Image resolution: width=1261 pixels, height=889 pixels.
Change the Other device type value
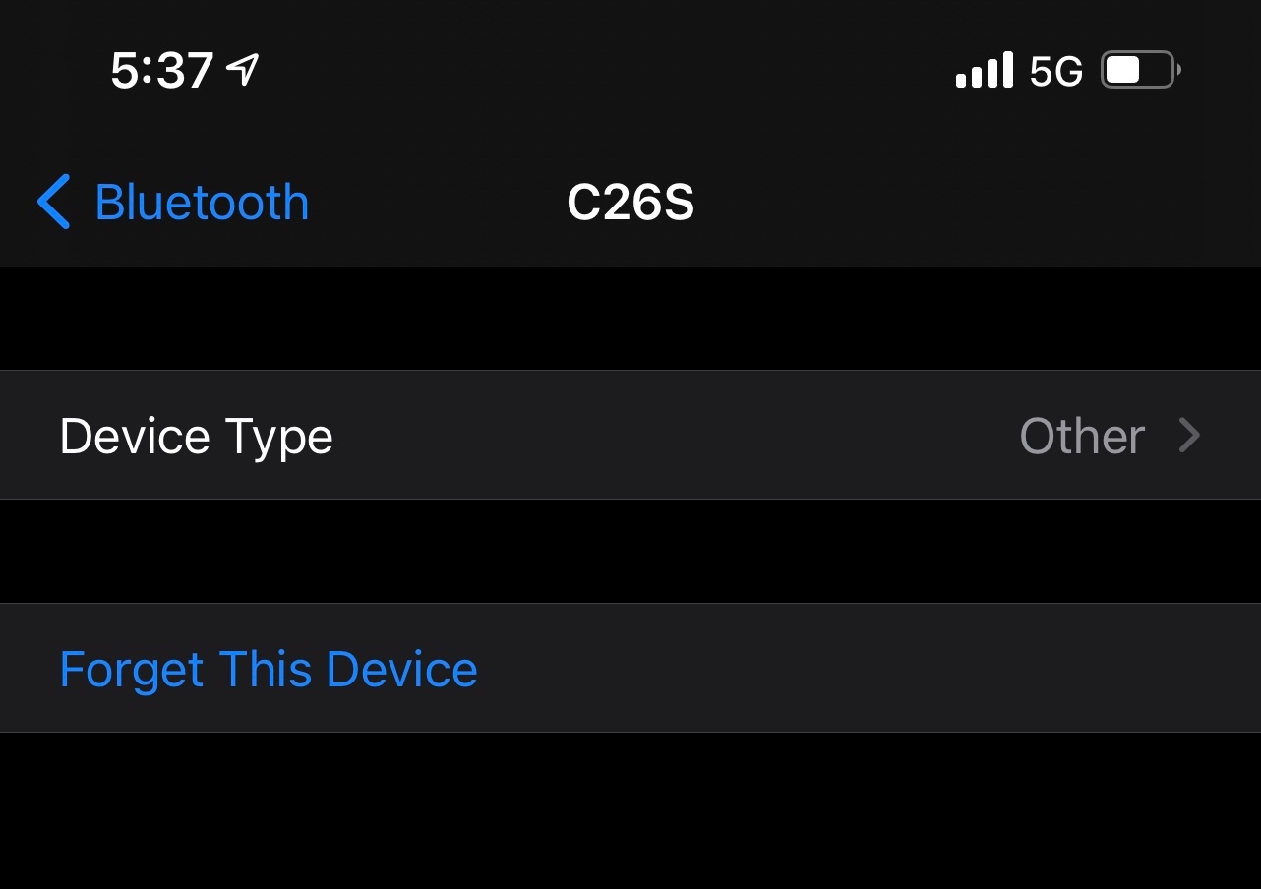1082,436
